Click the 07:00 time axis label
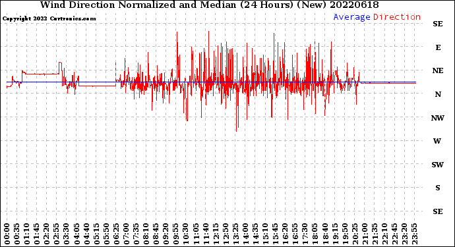Image resolution: width=455 pixels, height=247 pixels. tap(127, 234)
